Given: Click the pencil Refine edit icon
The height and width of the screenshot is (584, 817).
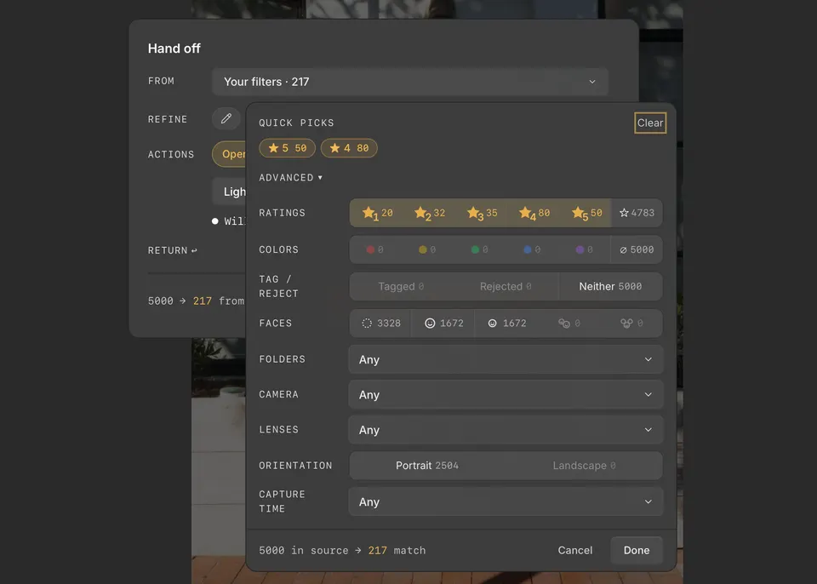Looking at the screenshot, I should coord(226,119).
